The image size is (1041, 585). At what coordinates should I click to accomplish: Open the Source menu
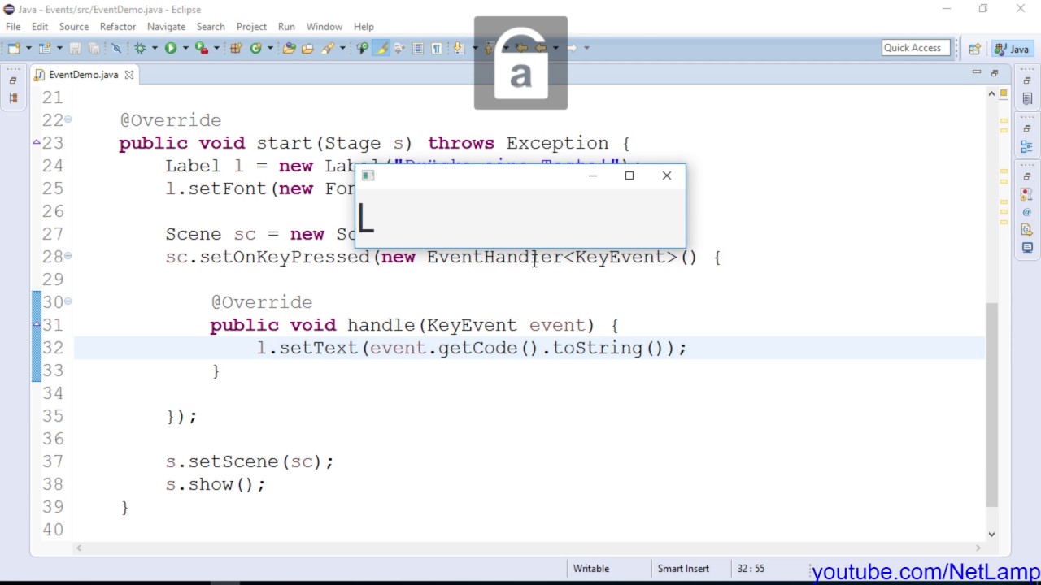point(73,27)
